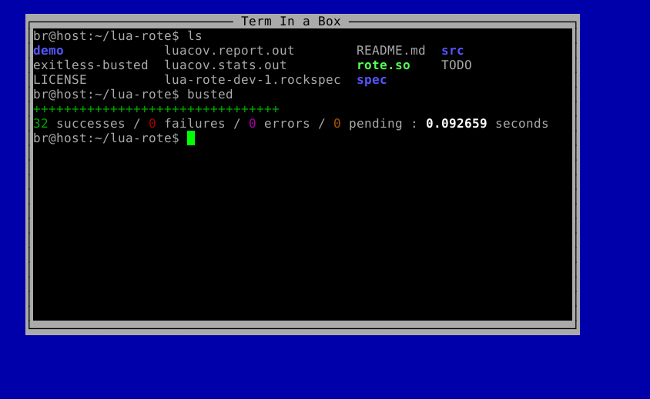Click the 'ls' command text

[194, 36]
